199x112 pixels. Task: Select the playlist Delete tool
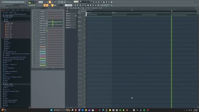[x=74, y=8]
